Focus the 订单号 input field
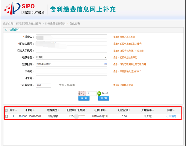This screenshot has height=146, width=186. click(71, 78)
